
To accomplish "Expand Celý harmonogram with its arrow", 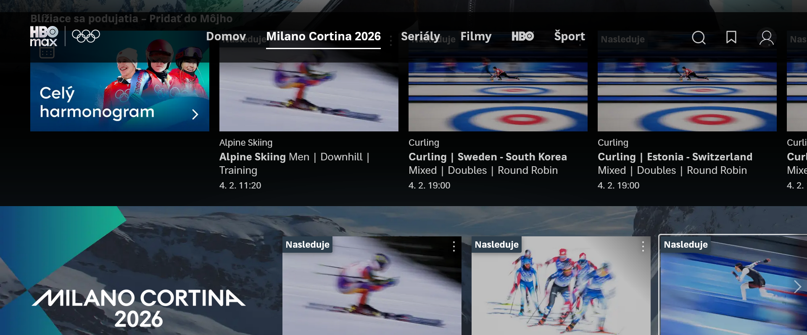I will point(195,114).
